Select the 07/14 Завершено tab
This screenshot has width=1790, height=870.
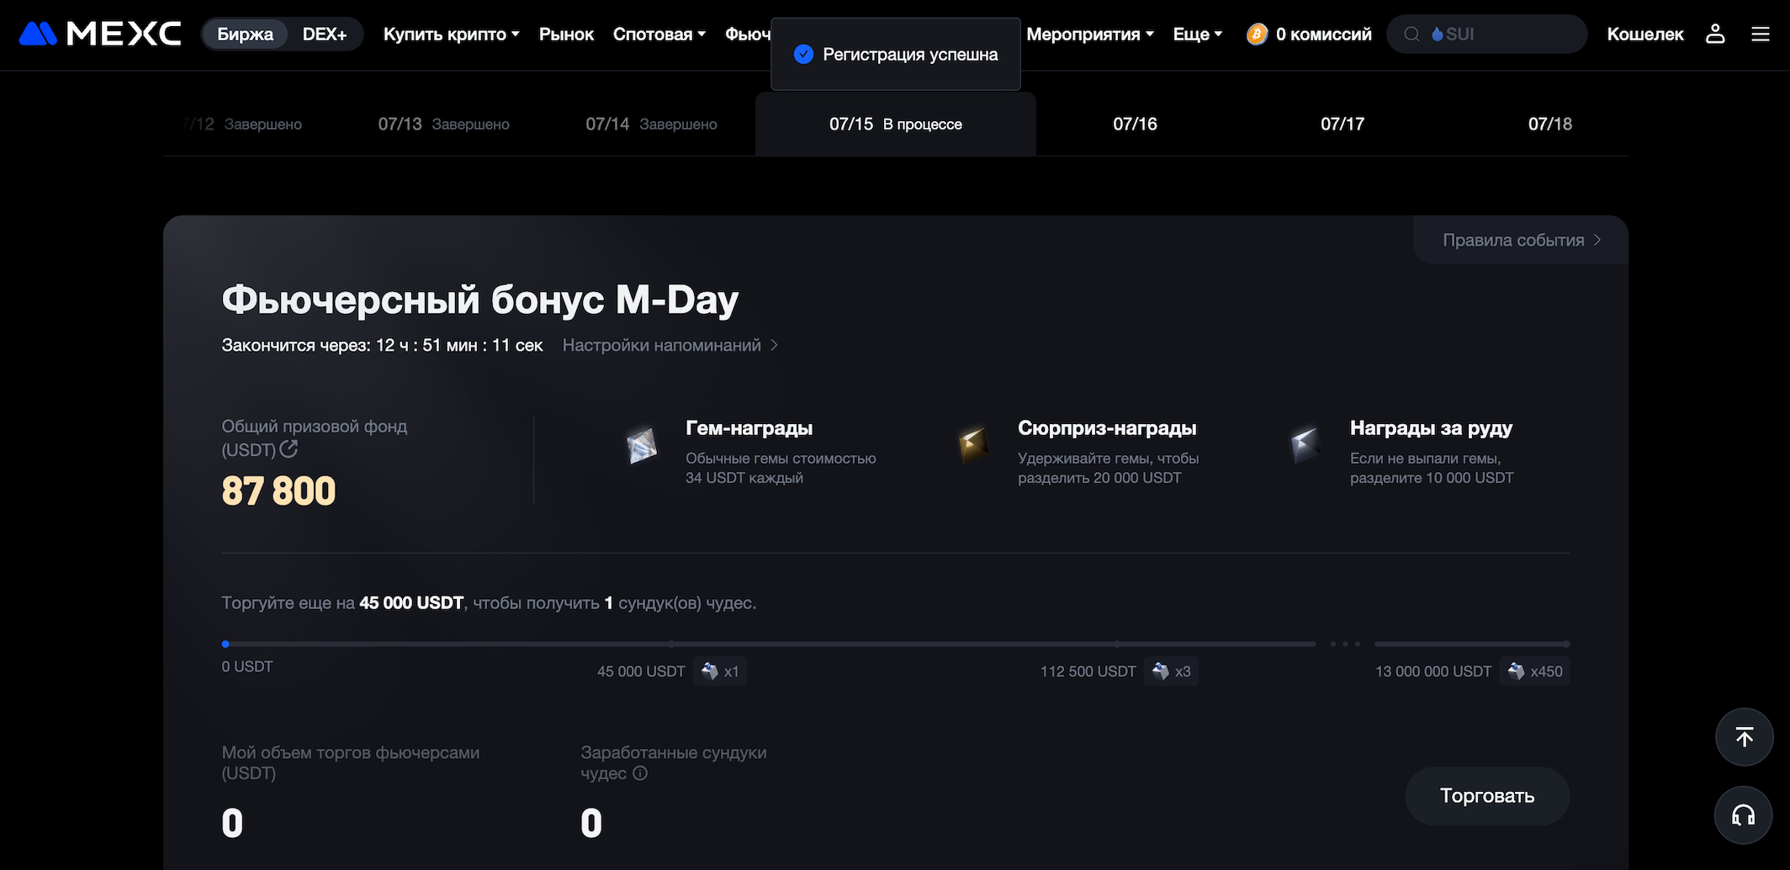pos(651,124)
